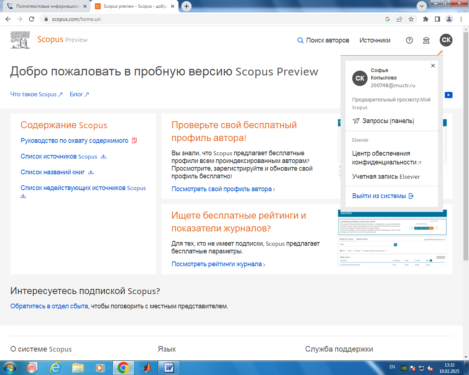Click the blue video play icon

[x=448, y=95]
